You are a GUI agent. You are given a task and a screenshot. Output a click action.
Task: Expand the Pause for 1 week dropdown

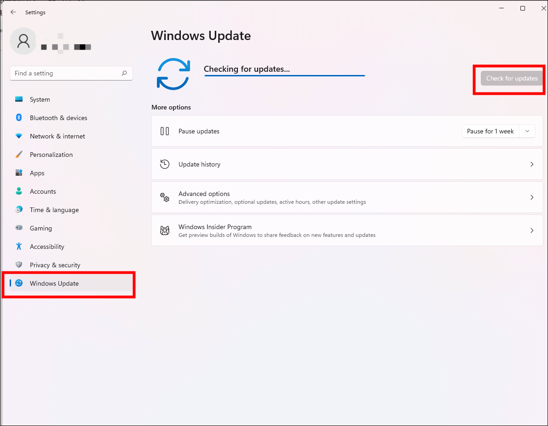coord(527,131)
